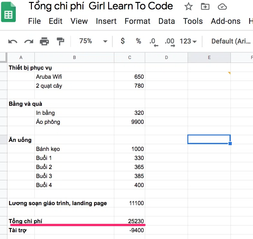Viewport: 253px width, 239px height.
Task: Star the document with star icon
Action: click(x=188, y=7)
